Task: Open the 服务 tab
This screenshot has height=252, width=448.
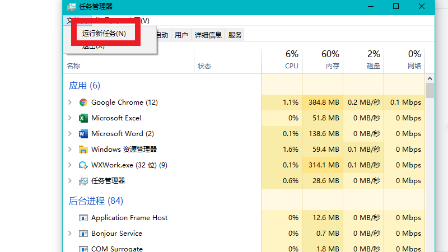Action: tap(235, 35)
